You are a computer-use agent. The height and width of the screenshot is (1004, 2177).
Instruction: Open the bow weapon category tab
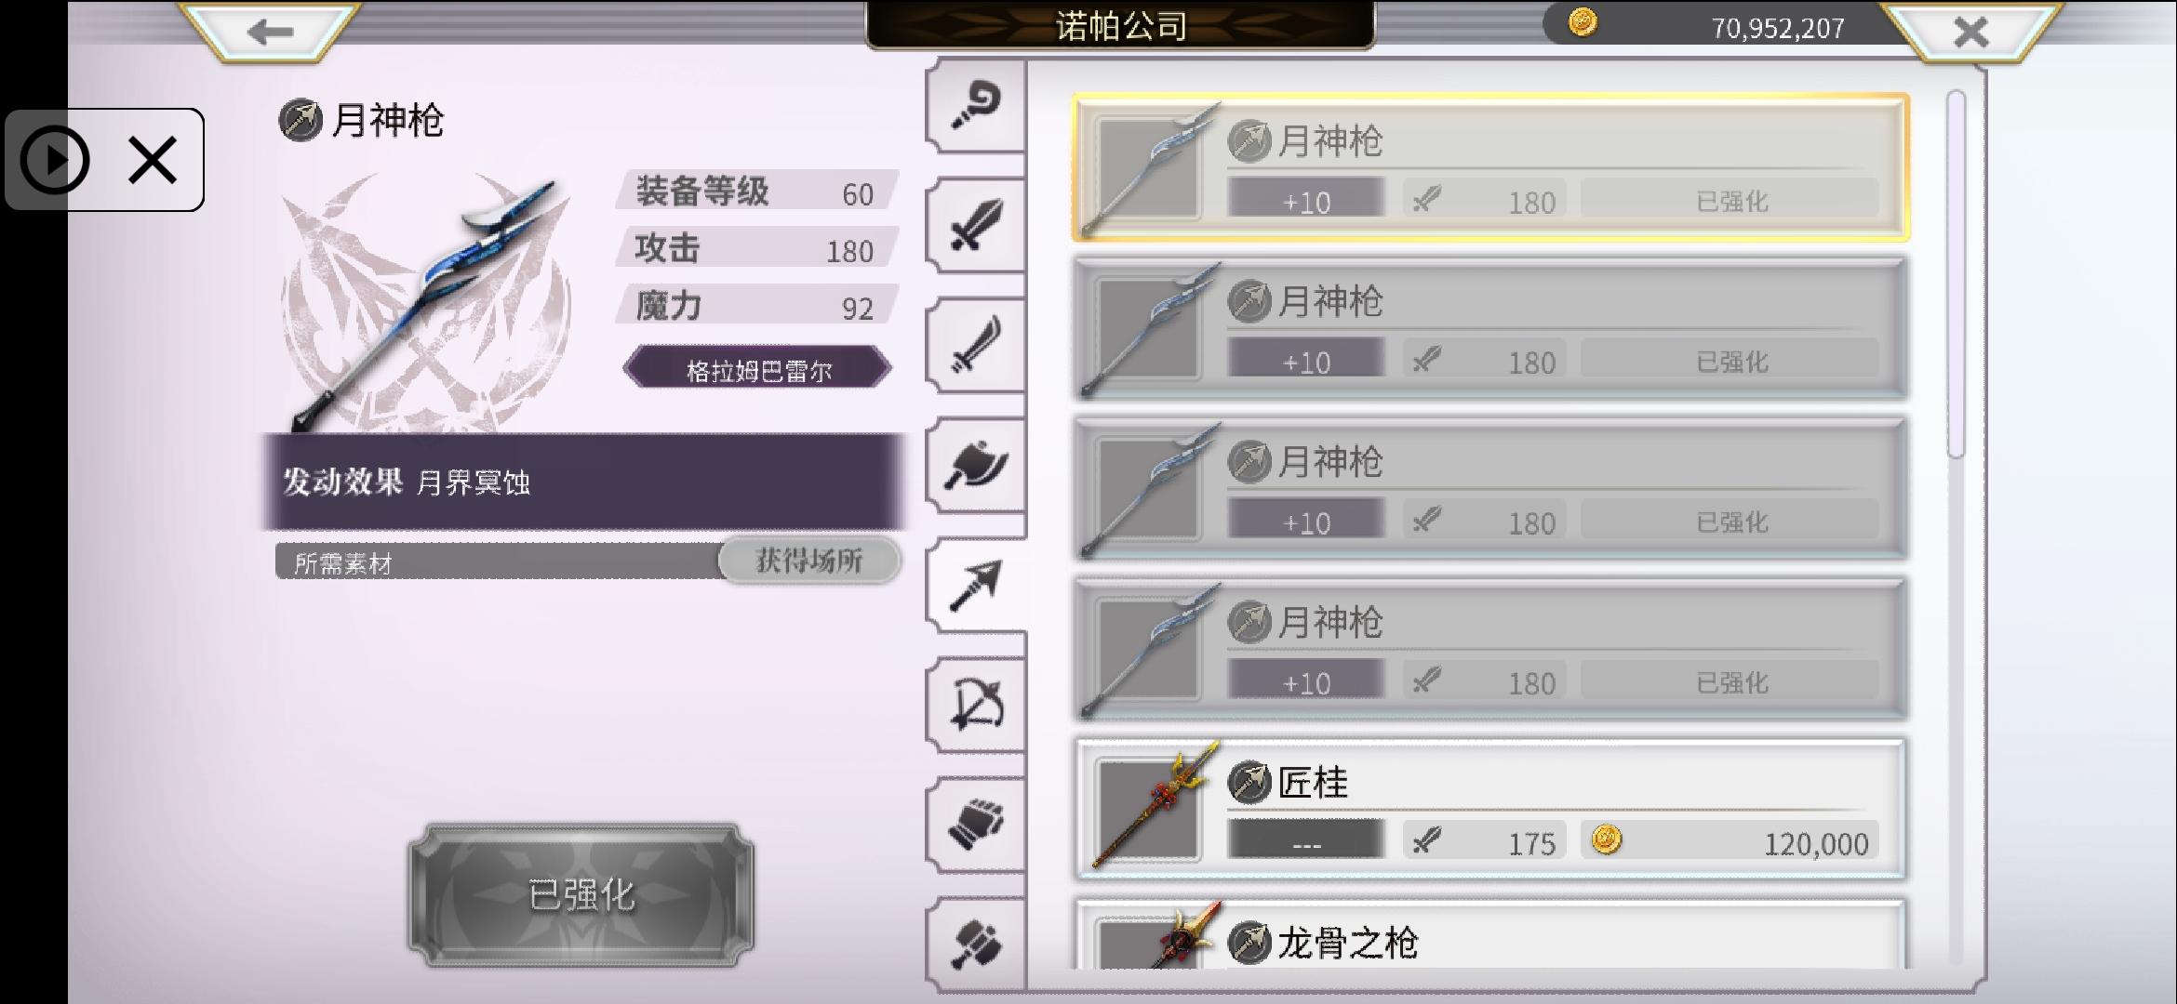point(976,705)
